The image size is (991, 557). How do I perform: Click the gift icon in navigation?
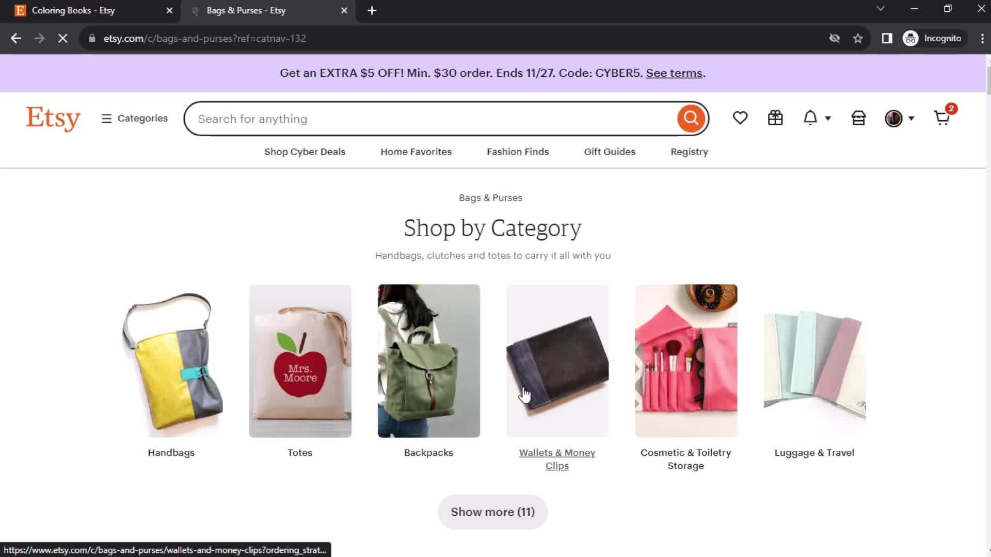776,118
